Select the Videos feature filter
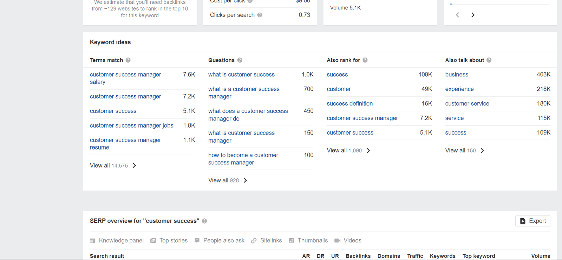This screenshot has height=260, width=562. pos(348,240)
